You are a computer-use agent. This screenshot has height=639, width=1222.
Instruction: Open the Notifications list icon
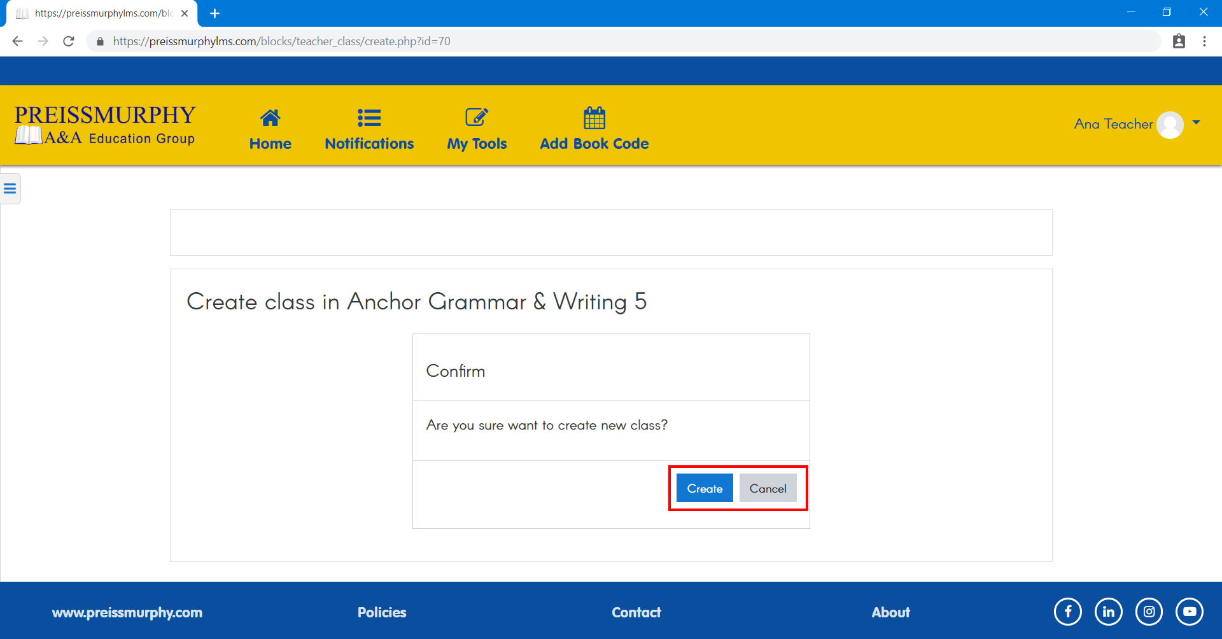coord(369,118)
